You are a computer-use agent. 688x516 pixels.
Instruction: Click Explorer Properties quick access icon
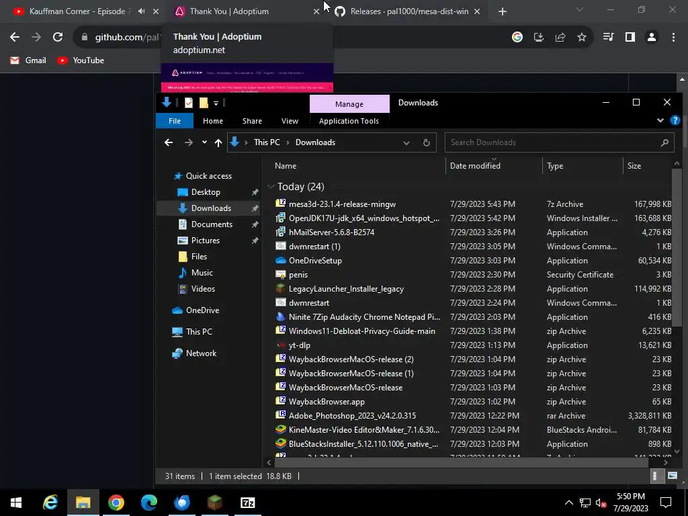(x=189, y=103)
